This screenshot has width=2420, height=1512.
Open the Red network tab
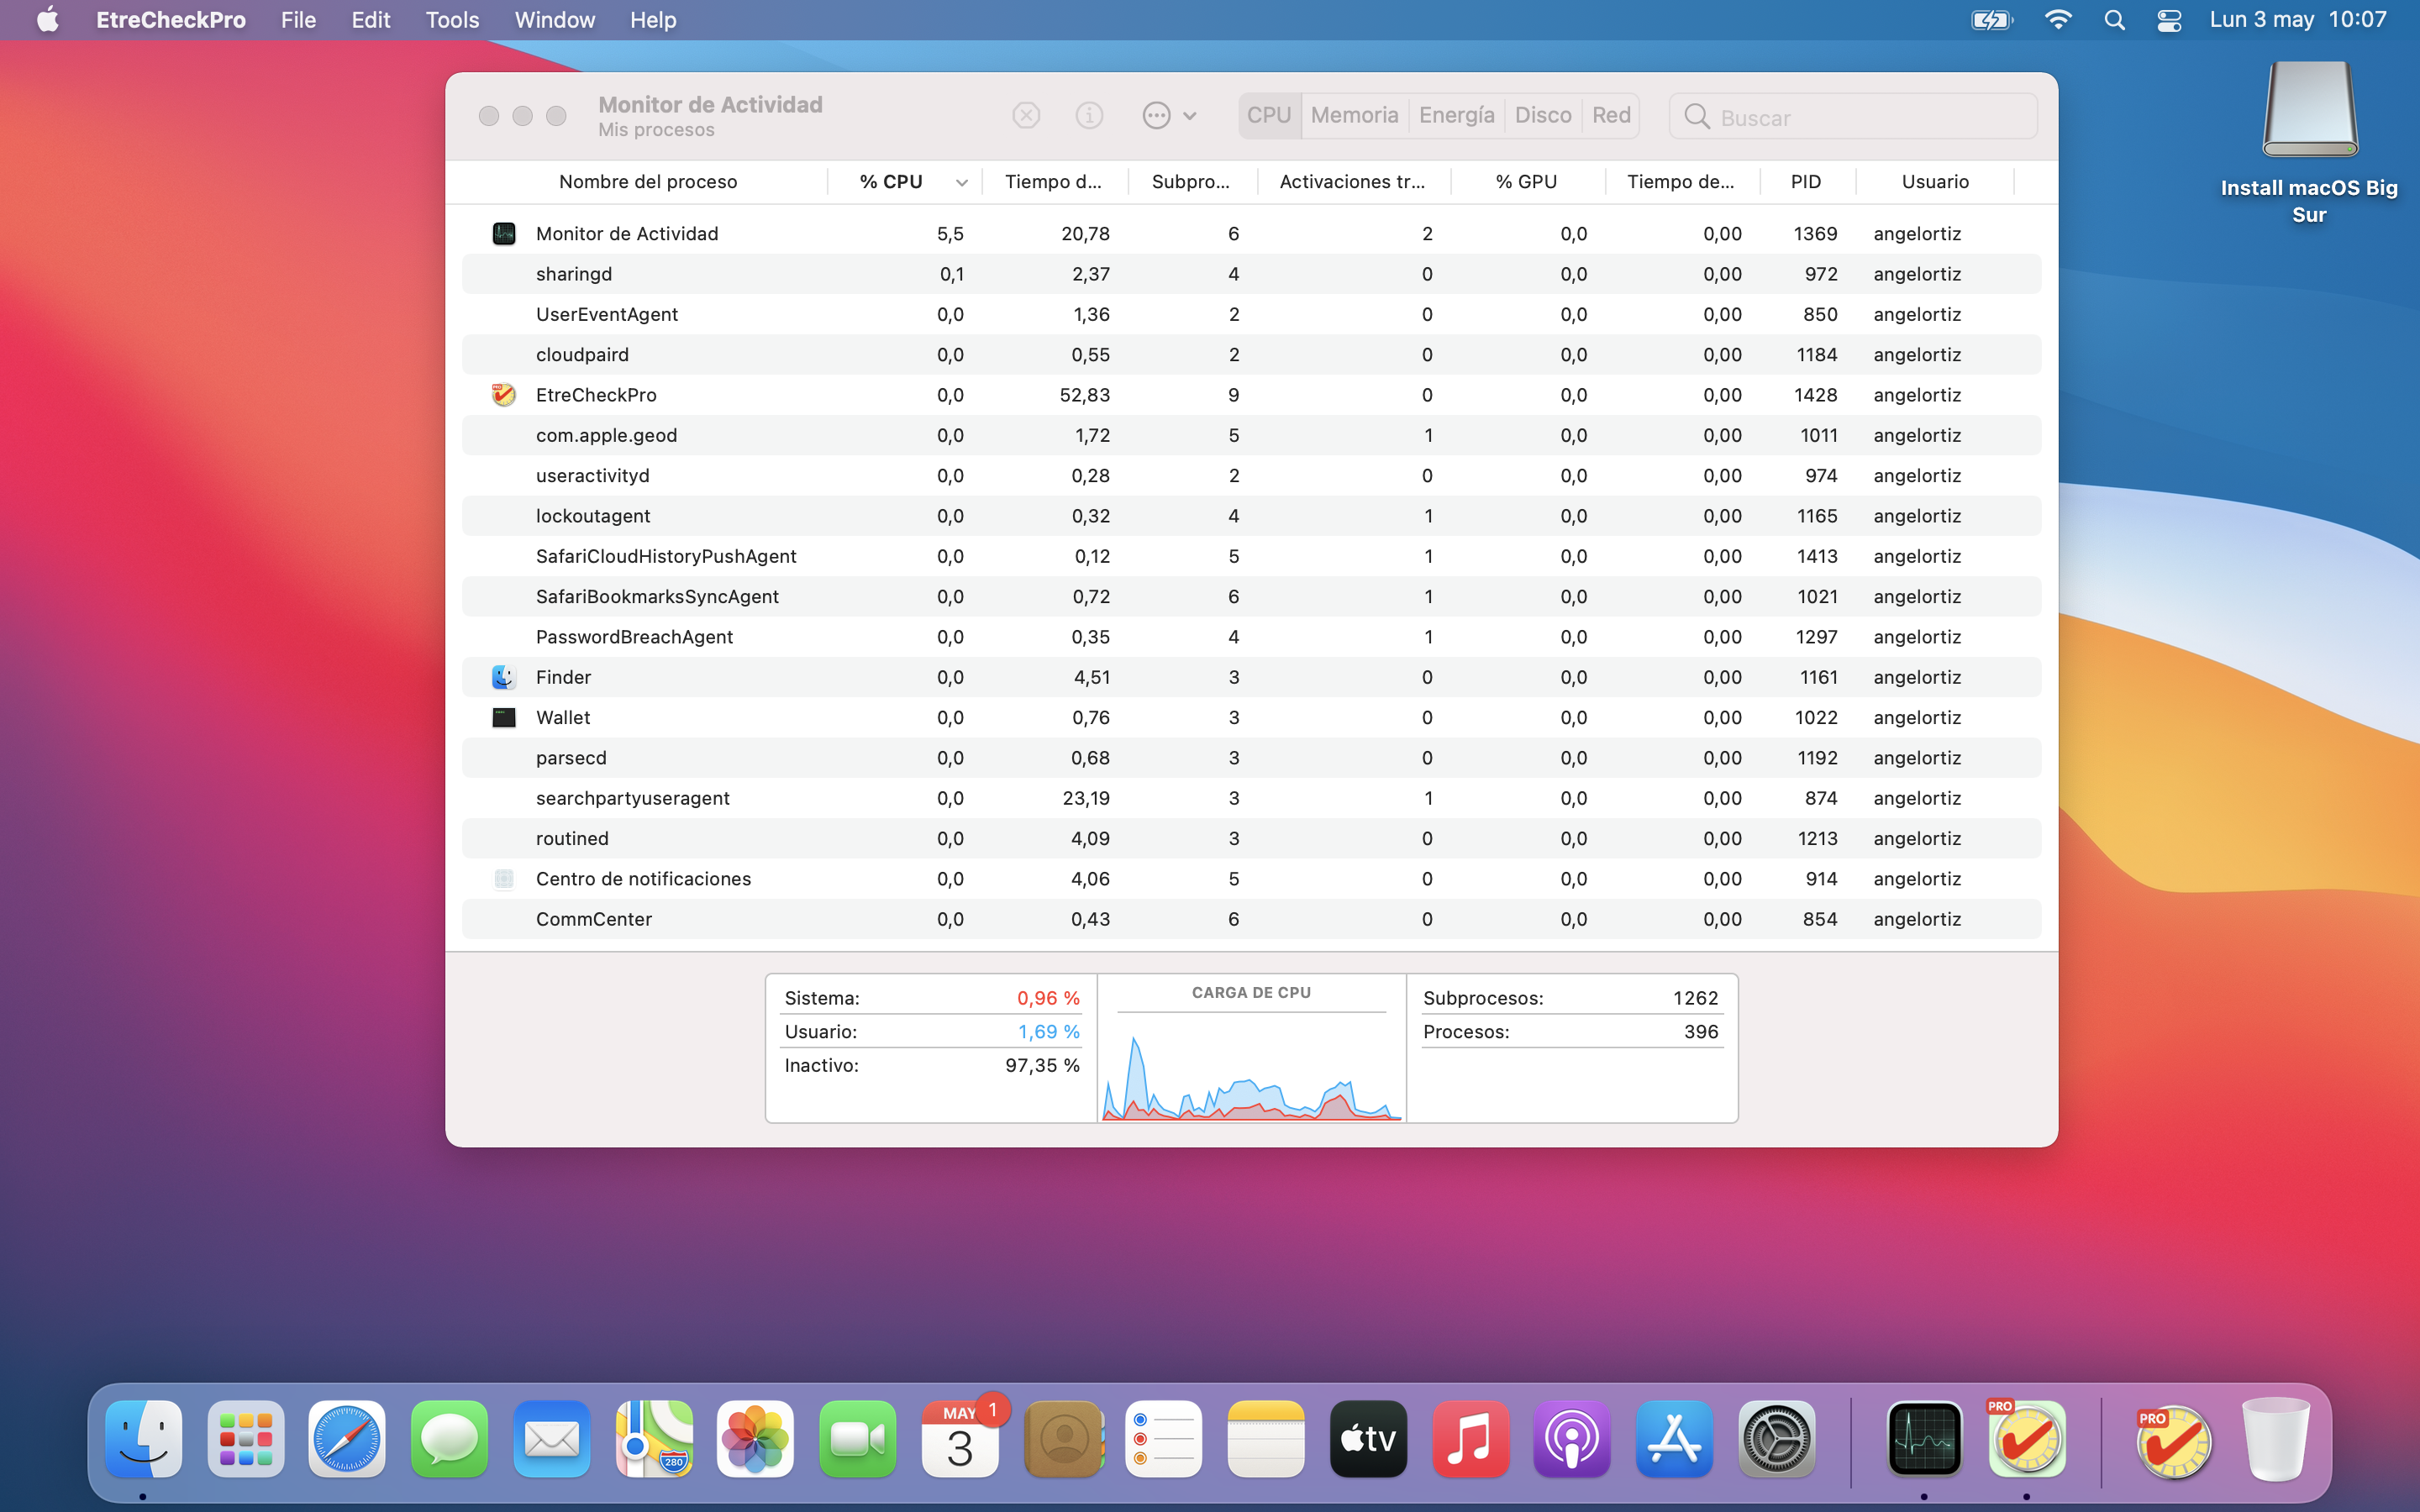1611,116
